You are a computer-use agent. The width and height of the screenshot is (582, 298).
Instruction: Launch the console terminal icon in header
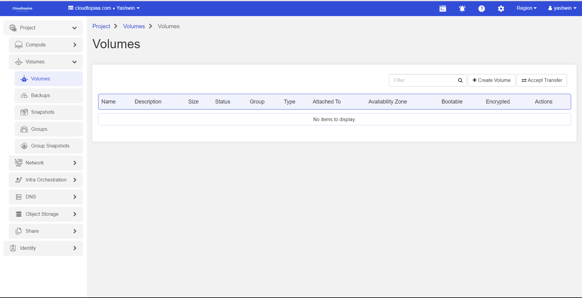tap(443, 8)
